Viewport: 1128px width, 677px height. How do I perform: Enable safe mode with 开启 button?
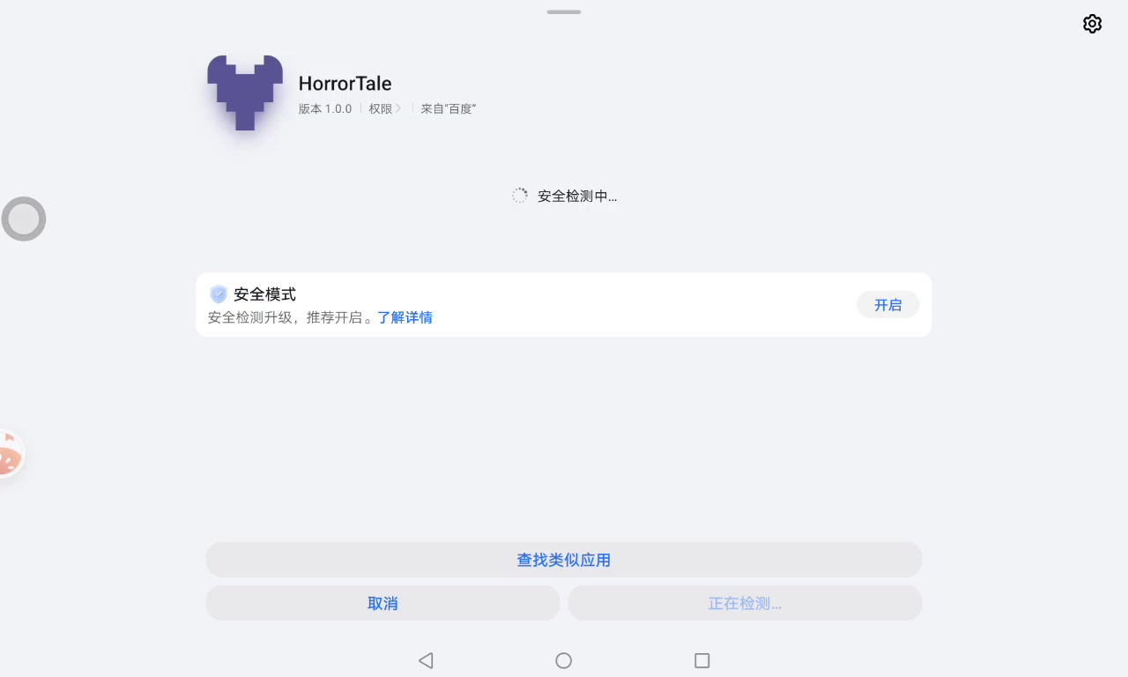coord(888,305)
